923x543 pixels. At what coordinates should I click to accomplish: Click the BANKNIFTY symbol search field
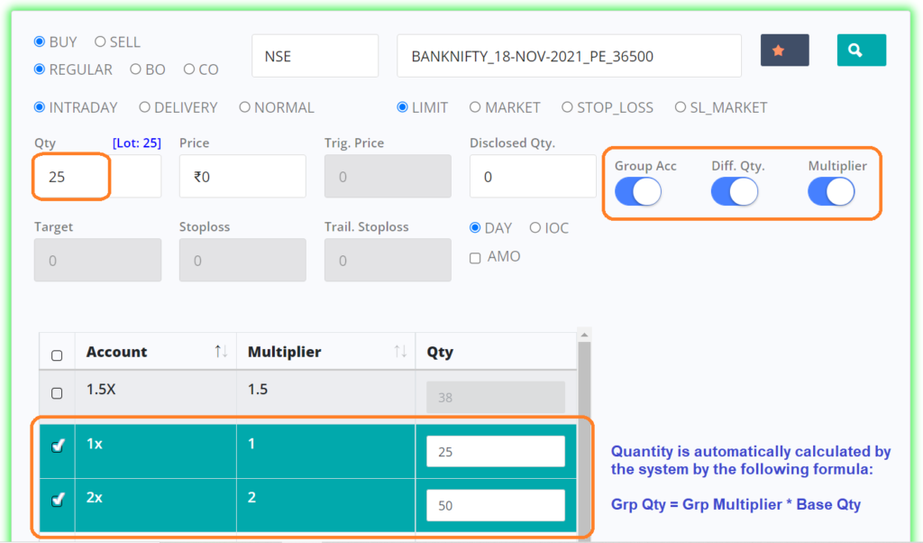click(x=570, y=56)
